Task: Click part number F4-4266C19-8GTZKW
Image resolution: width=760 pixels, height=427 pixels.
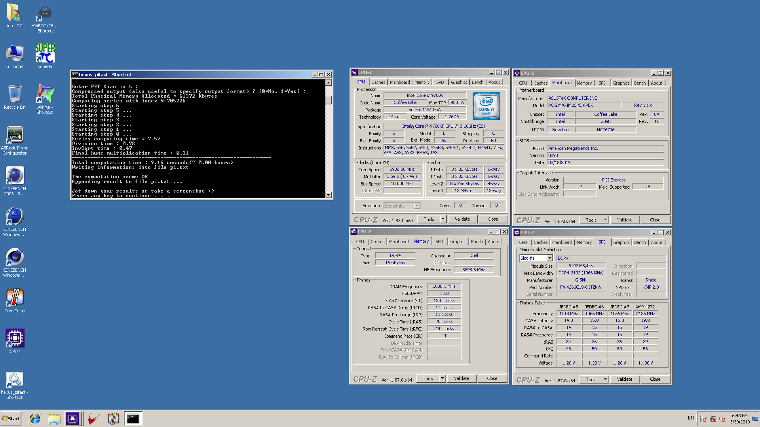Action: coord(581,287)
